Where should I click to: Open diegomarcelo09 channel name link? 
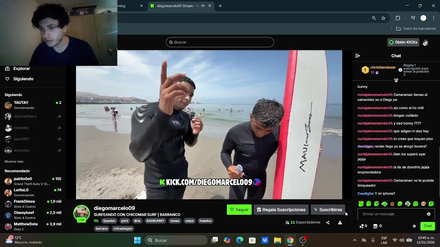tap(114, 208)
